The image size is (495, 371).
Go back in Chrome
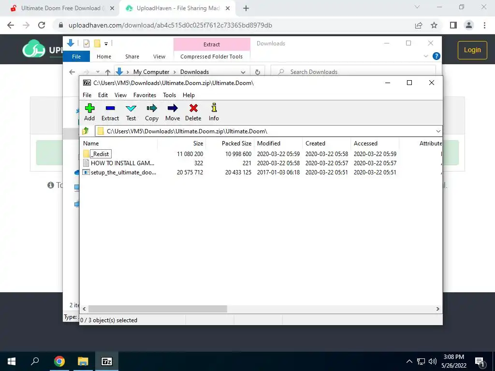[11, 25]
